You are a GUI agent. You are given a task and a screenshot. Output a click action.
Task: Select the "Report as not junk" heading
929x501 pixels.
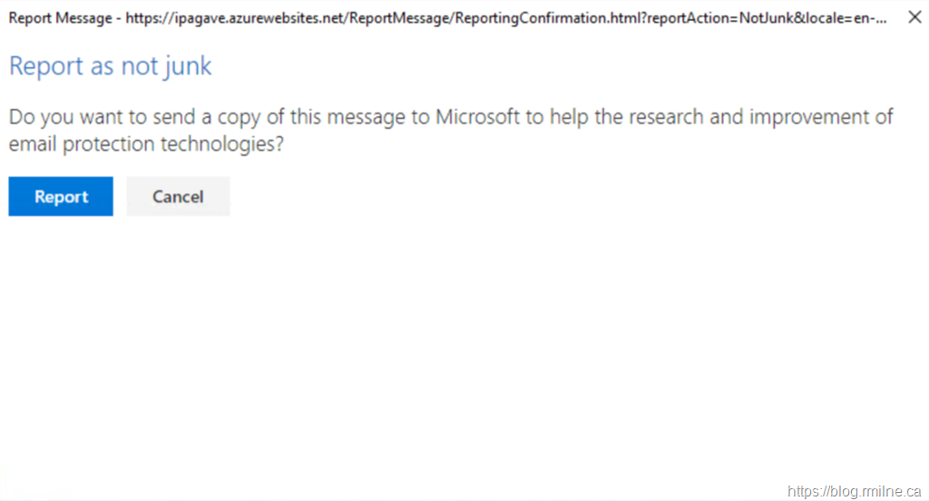pyautogui.click(x=110, y=66)
